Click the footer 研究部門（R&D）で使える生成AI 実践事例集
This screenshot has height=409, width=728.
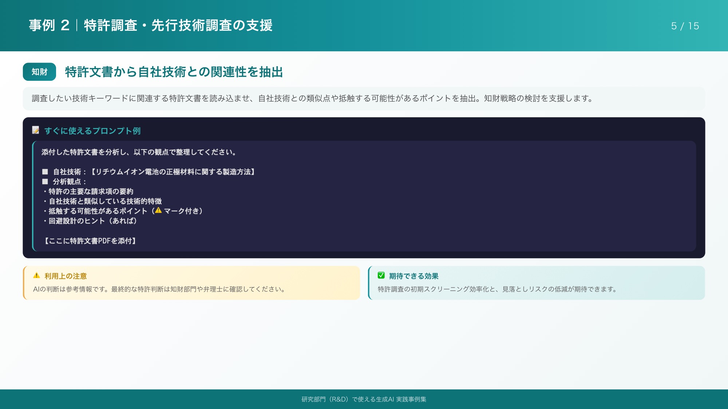(x=364, y=399)
